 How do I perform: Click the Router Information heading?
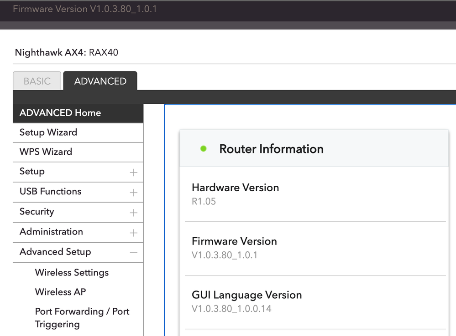[271, 149]
